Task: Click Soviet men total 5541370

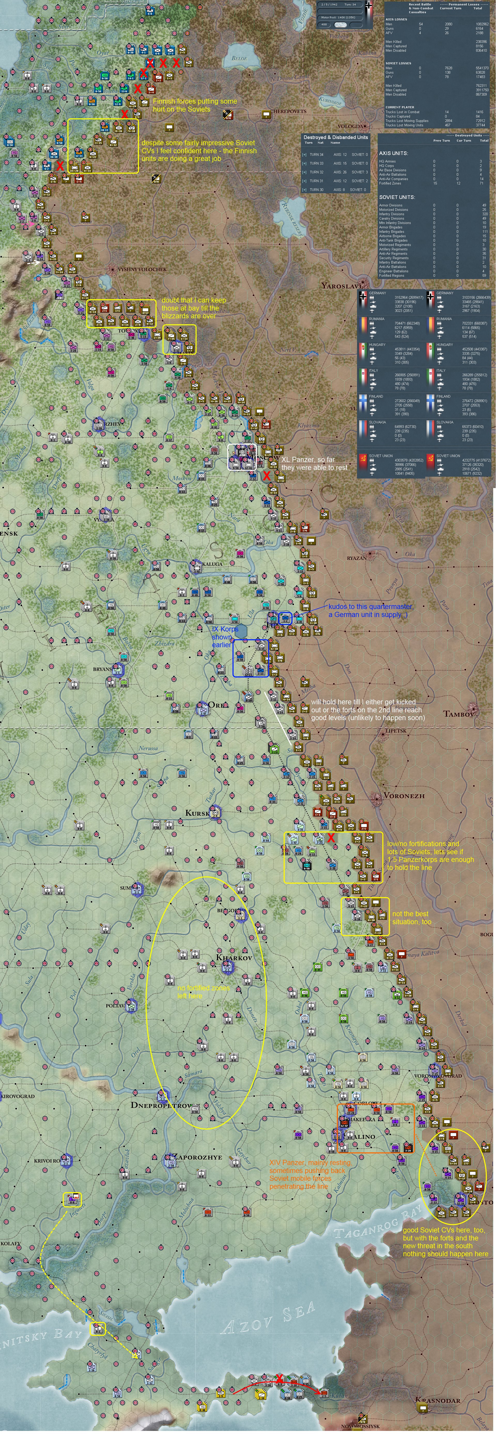Action: pyautogui.click(x=482, y=68)
